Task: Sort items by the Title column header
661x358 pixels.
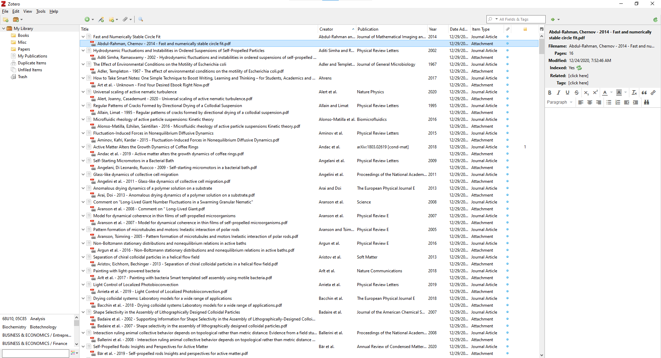Action: [199, 29]
